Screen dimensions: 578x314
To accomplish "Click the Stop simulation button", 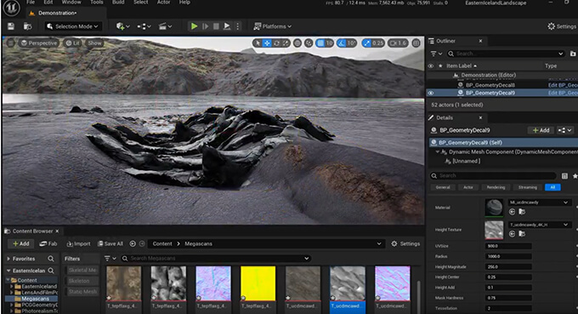I will click(217, 26).
